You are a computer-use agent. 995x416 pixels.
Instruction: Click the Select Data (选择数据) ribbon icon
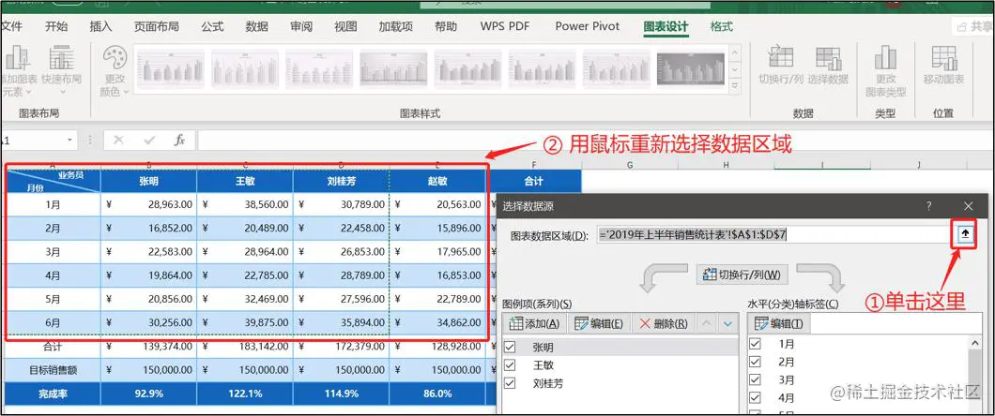pos(828,58)
